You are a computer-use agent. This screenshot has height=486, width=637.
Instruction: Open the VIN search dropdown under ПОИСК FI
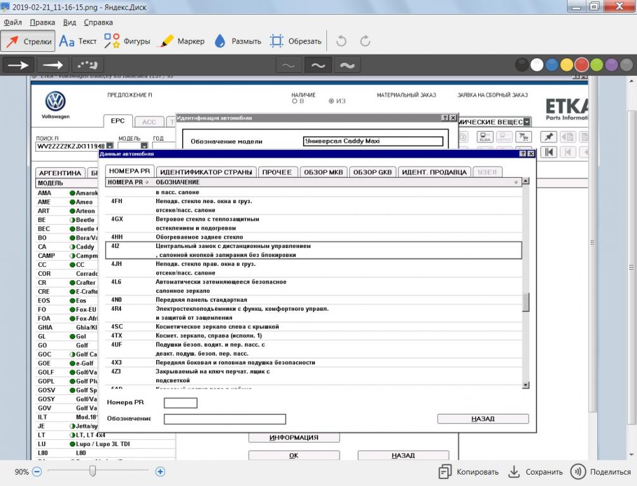pyautogui.click(x=109, y=146)
